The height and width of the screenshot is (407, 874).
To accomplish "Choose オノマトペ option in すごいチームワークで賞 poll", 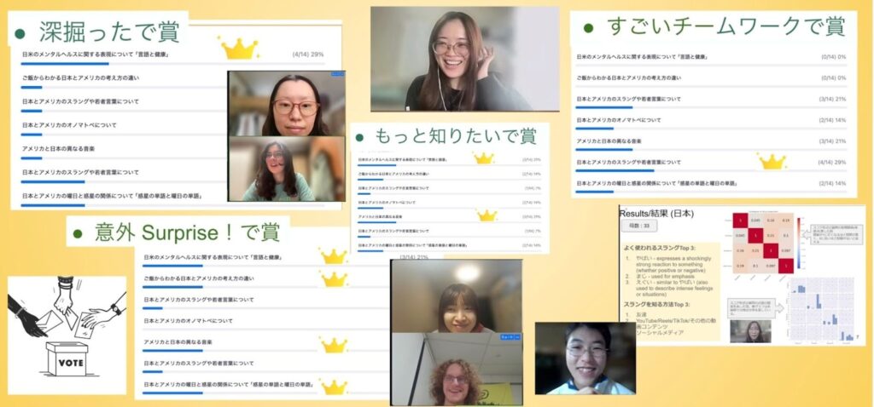I will 619,120.
